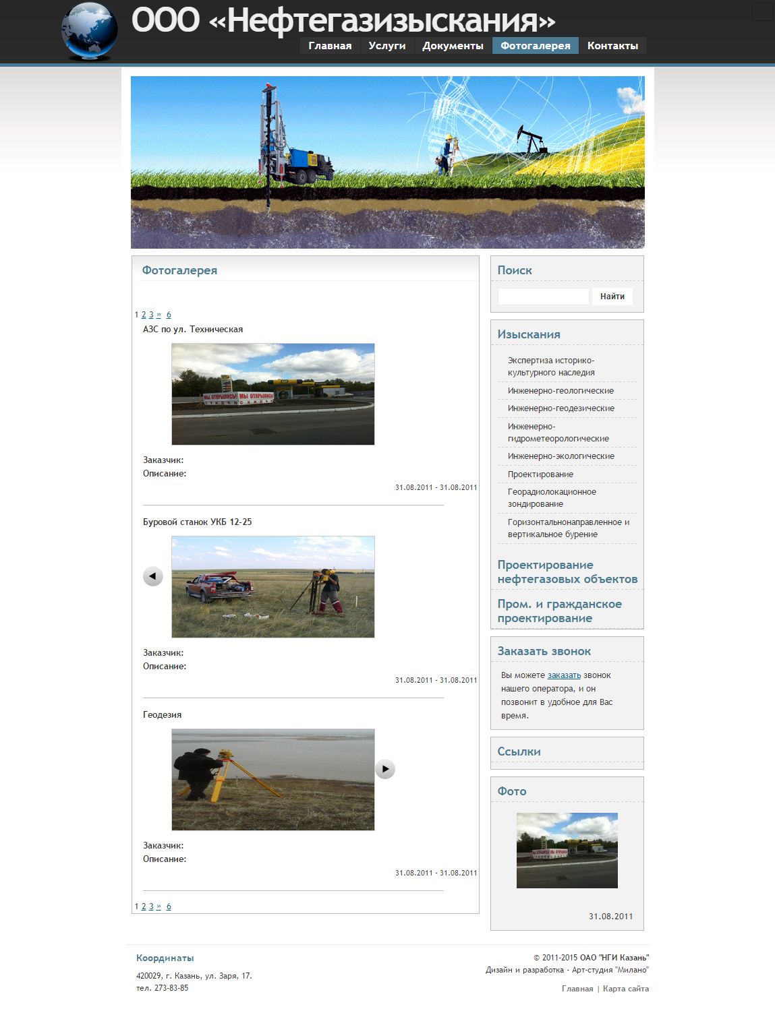The height and width of the screenshot is (1015, 775).
Task: Go to the Услуги menu tab
Action: (386, 46)
